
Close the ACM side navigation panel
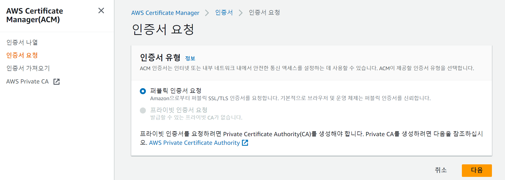pyautogui.click(x=101, y=10)
